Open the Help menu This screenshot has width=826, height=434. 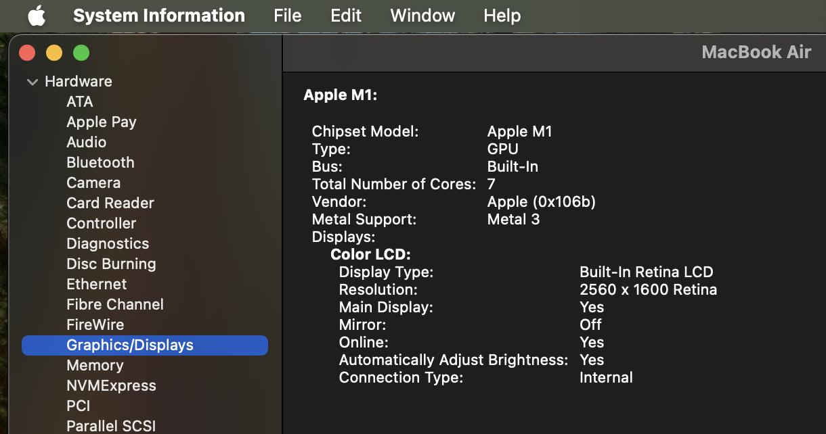[502, 16]
